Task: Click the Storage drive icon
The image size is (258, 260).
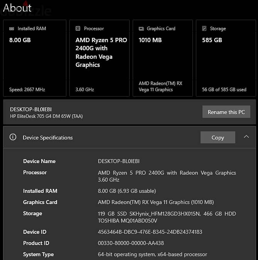Action: pyautogui.click(x=204, y=29)
